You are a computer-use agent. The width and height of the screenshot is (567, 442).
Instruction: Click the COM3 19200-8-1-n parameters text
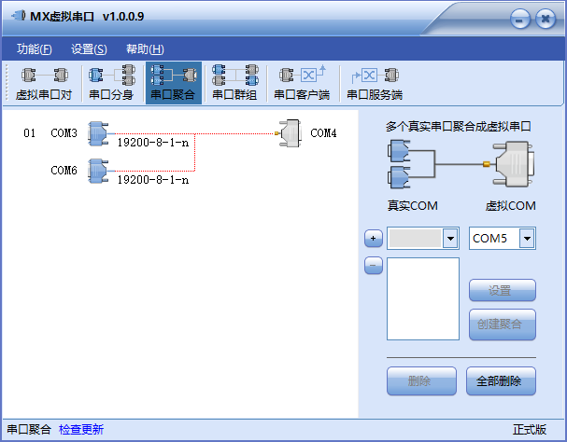point(153,143)
